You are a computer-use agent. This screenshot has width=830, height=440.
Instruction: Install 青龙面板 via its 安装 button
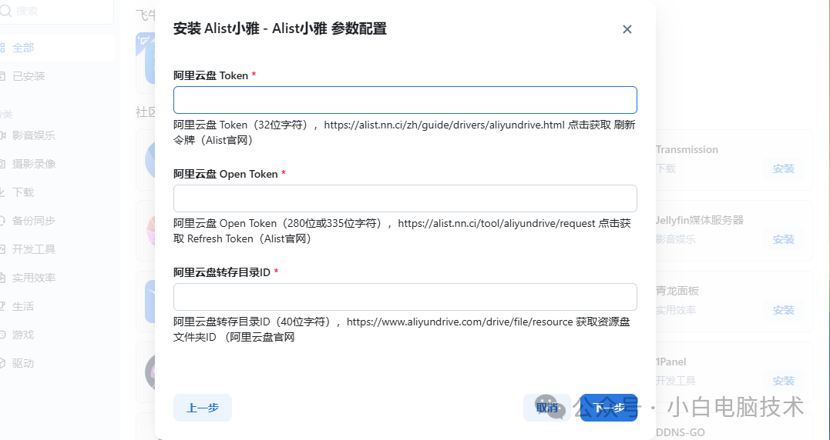tap(784, 311)
